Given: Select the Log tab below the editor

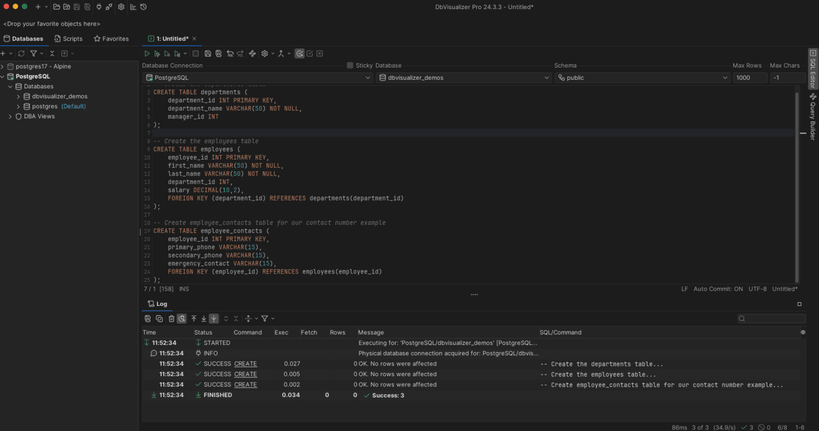Looking at the screenshot, I should (157, 304).
